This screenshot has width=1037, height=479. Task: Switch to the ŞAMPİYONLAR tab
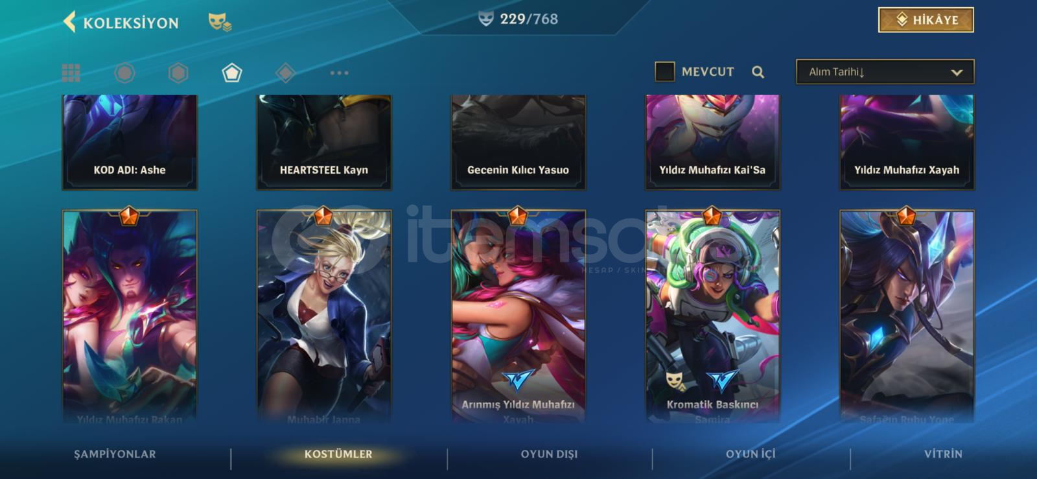point(115,454)
